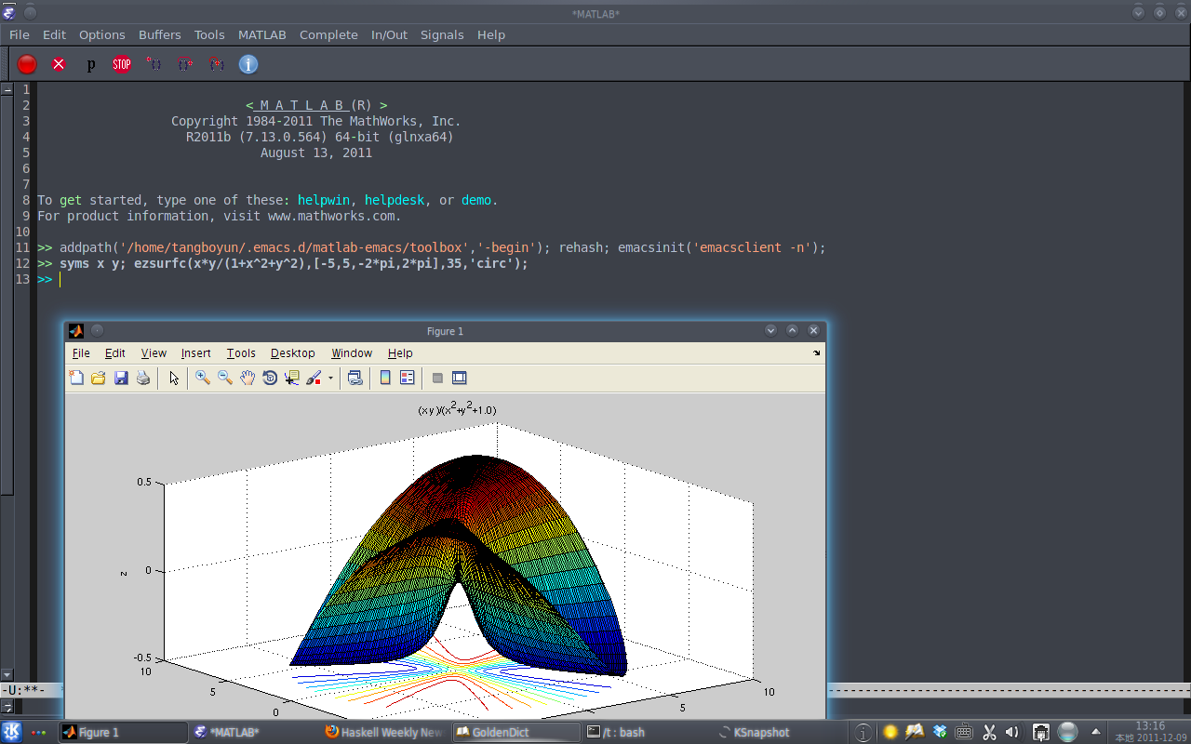The width and height of the screenshot is (1191, 744).
Task: Insert Legend using toolbar icon
Action: click(x=408, y=378)
